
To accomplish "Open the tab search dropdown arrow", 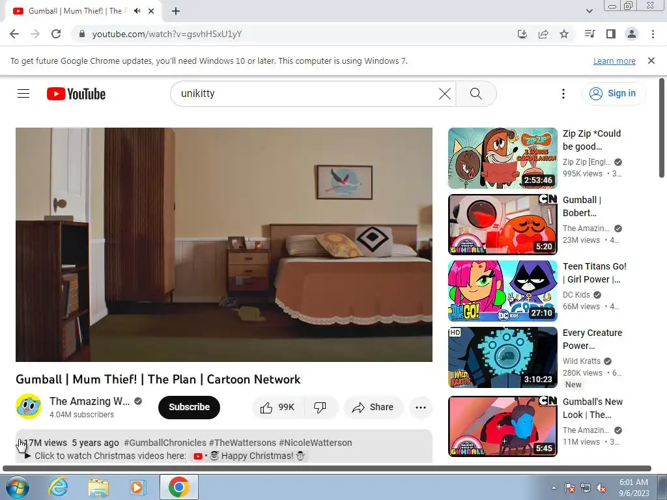I will coord(589,11).
